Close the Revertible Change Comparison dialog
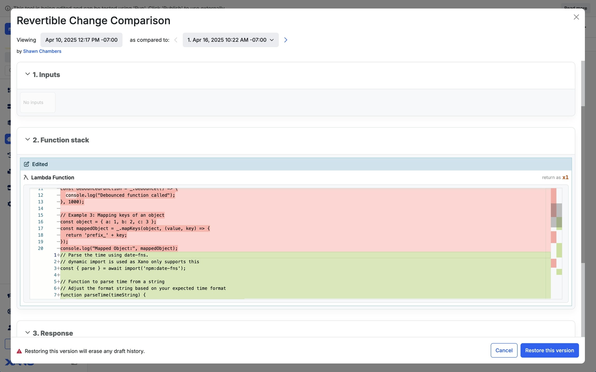 [576, 17]
